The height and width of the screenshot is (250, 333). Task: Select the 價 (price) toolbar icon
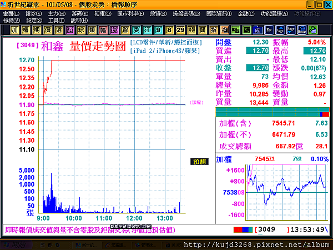point(48,30)
